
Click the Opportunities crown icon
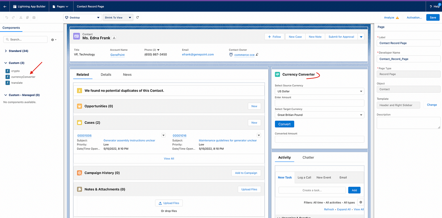[80, 106]
